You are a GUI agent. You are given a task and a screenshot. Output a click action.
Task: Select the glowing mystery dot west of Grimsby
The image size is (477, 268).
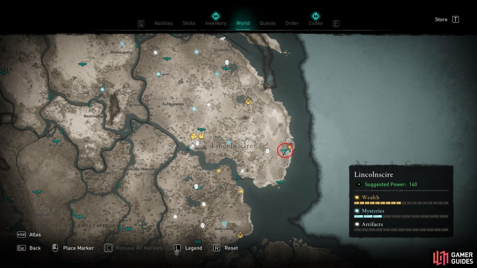pos(196,52)
